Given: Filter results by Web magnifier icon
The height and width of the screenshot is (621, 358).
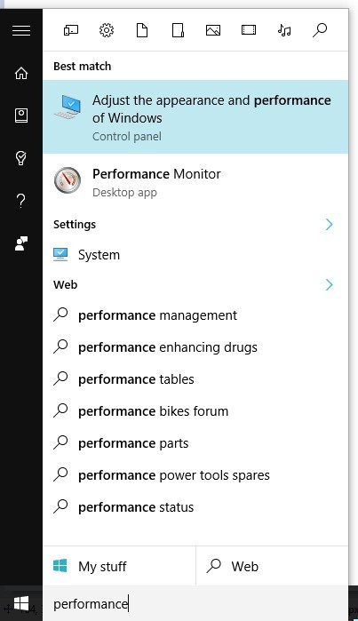Looking at the screenshot, I should point(320,30).
